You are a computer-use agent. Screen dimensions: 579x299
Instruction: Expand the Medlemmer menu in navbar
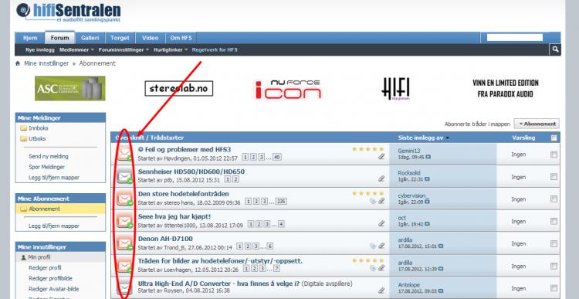point(76,49)
